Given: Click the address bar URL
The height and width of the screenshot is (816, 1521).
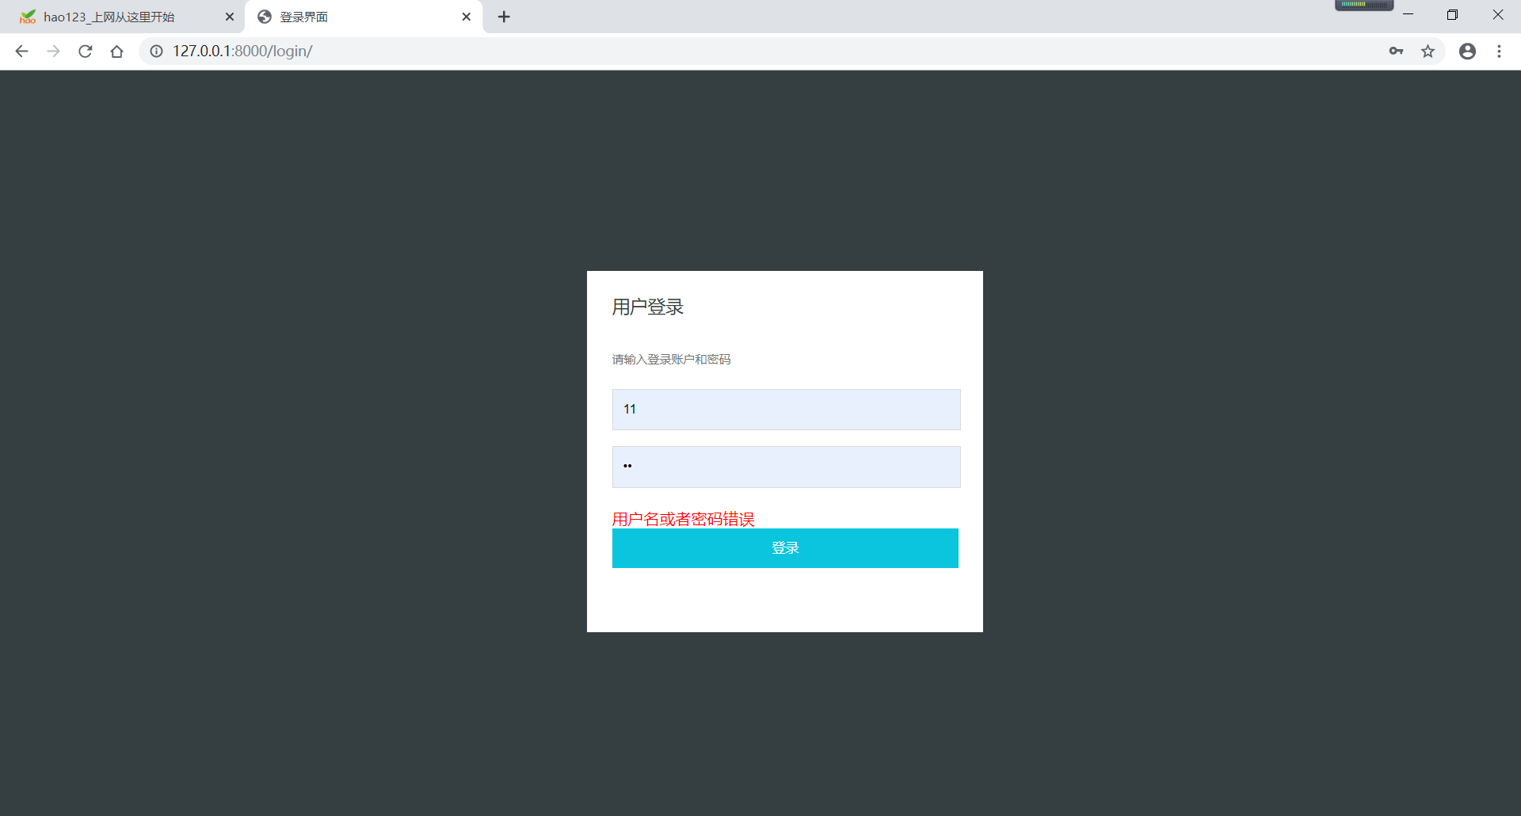Looking at the screenshot, I should click(x=242, y=51).
